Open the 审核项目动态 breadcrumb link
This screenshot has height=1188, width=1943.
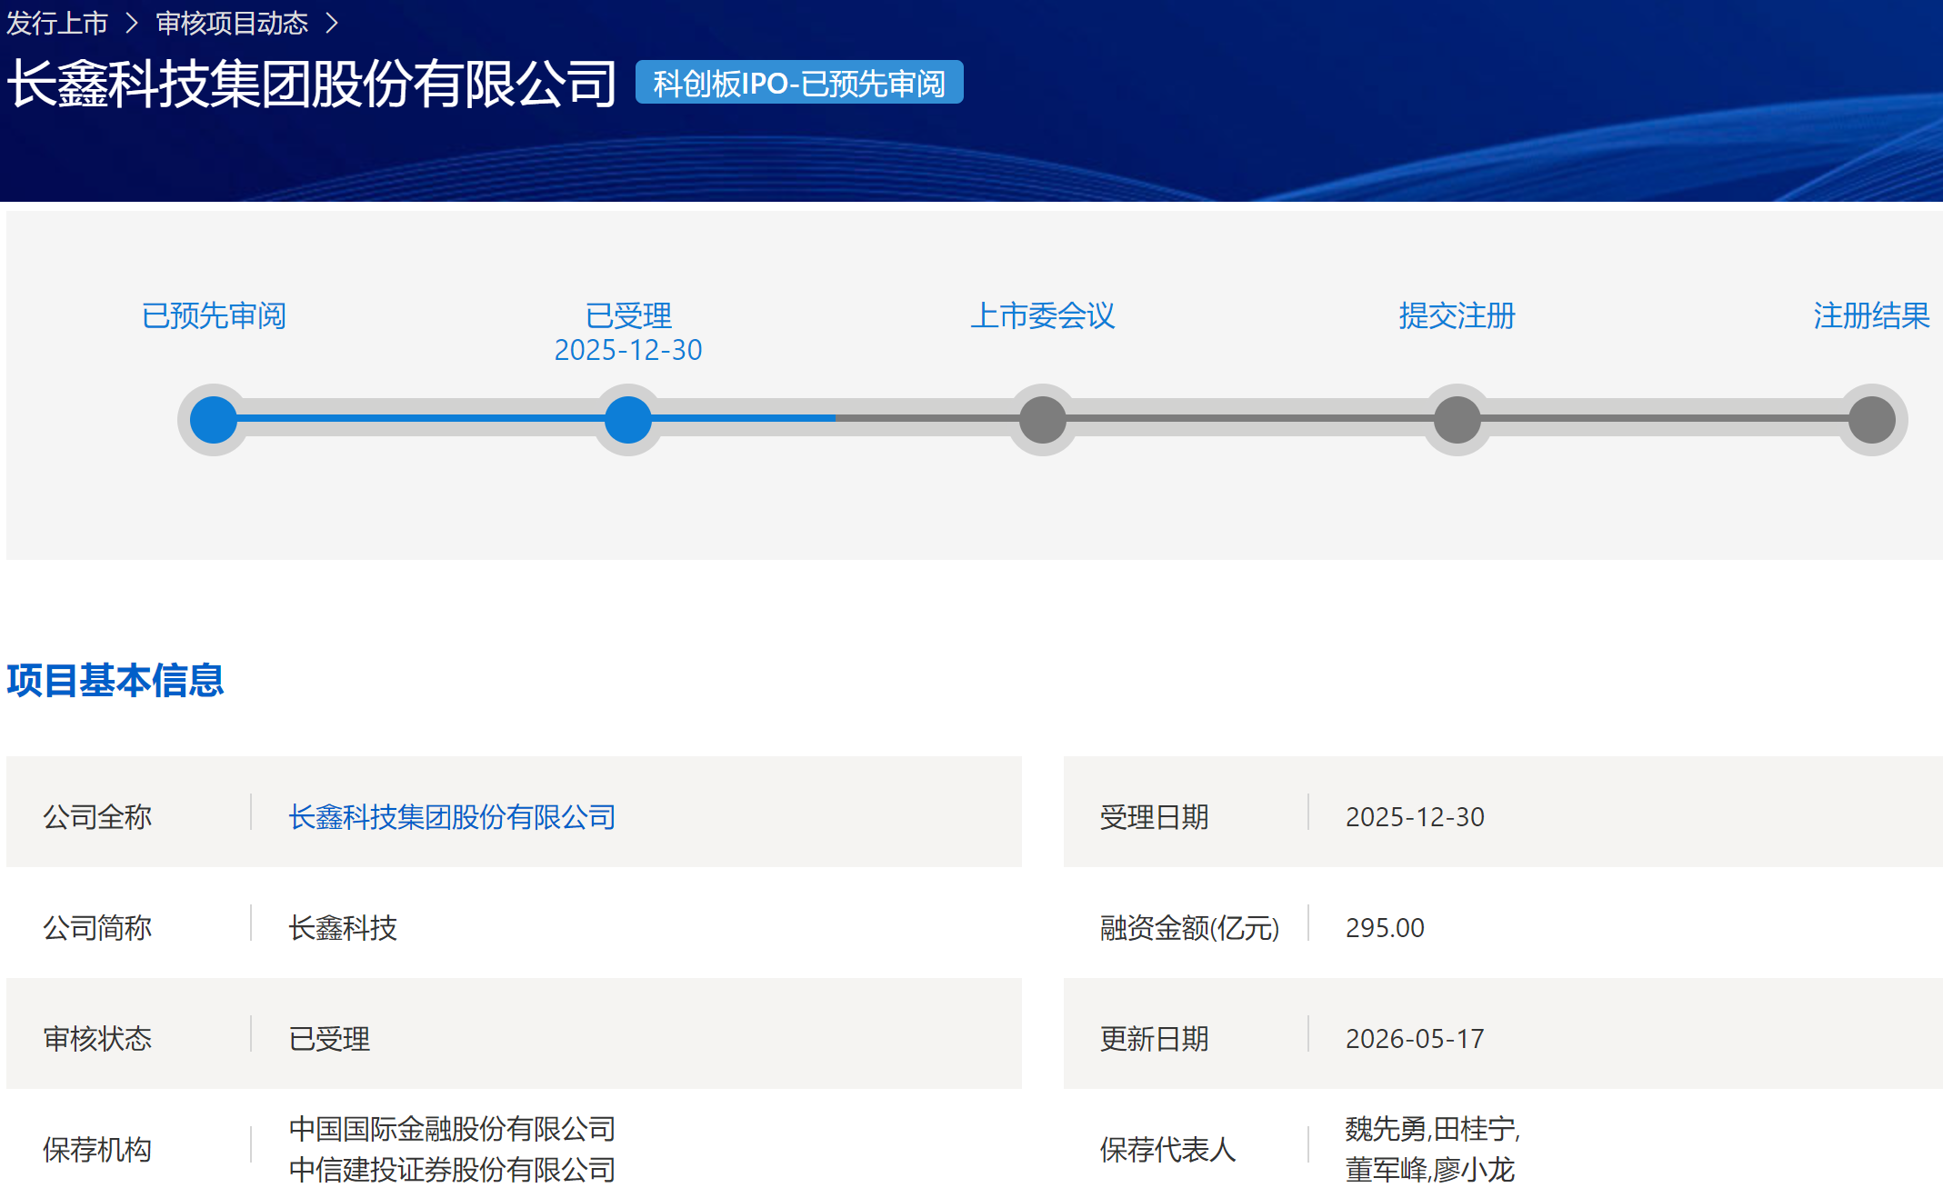pos(232,23)
